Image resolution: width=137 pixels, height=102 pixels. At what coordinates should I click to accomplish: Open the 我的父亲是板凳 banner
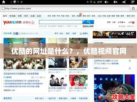(x=114, y=35)
